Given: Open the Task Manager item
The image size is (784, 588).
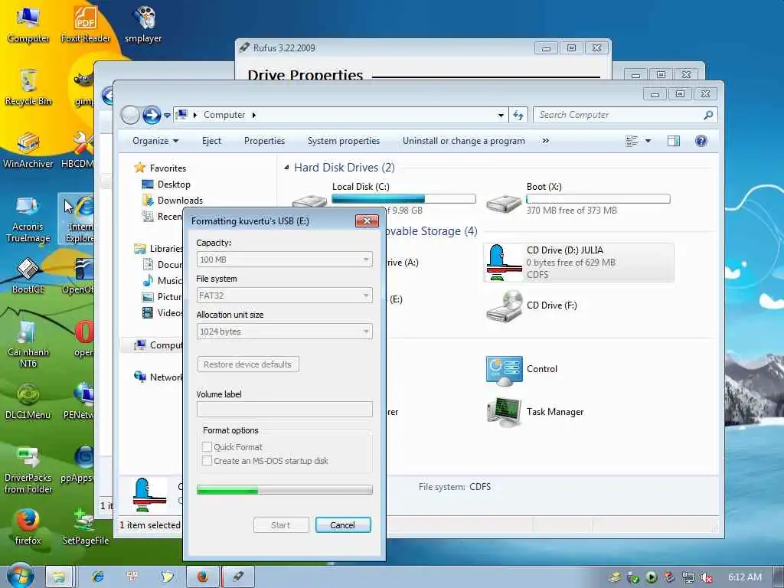Looking at the screenshot, I should click(x=535, y=412).
